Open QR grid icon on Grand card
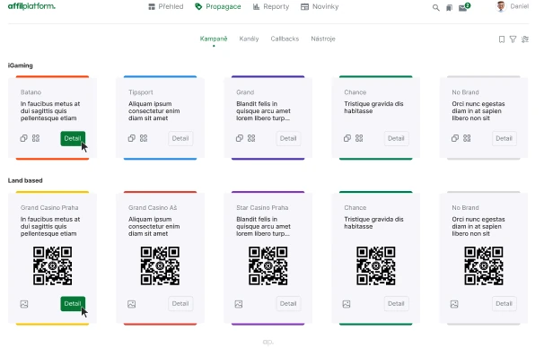 click(251, 138)
